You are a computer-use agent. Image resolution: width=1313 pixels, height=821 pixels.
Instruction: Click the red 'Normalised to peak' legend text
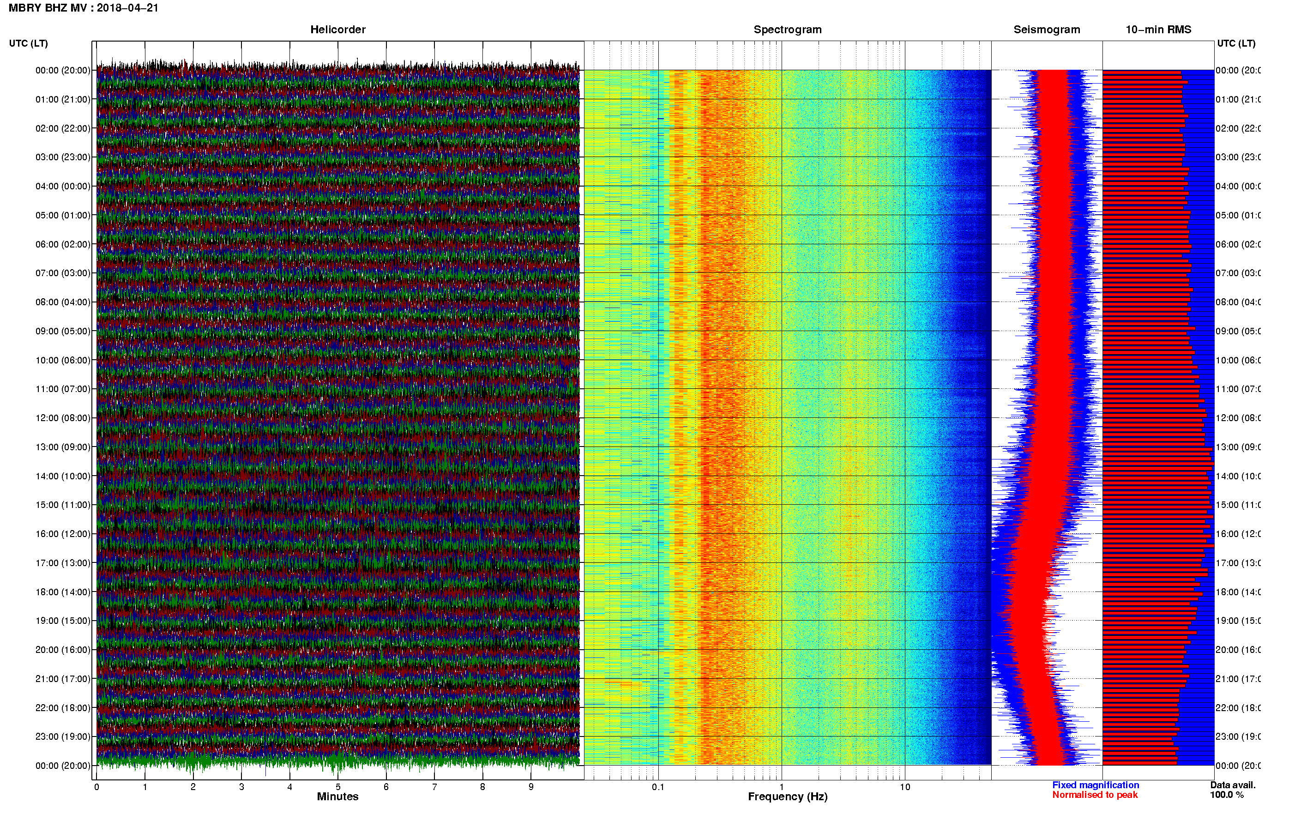[1095, 795]
